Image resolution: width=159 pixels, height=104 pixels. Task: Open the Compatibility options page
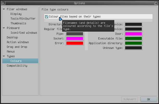17,66
